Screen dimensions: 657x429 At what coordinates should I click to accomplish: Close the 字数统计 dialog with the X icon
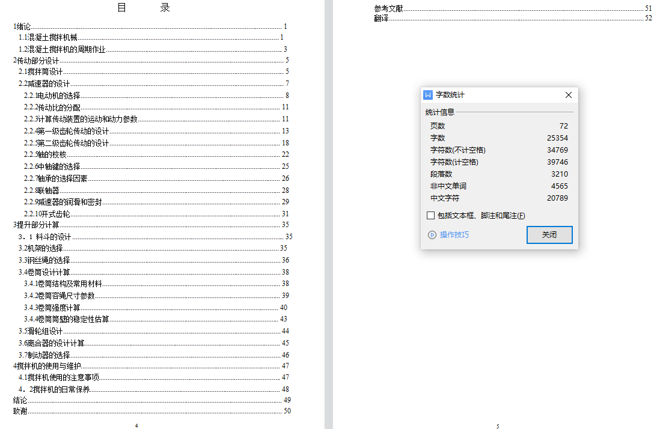[568, 95]
